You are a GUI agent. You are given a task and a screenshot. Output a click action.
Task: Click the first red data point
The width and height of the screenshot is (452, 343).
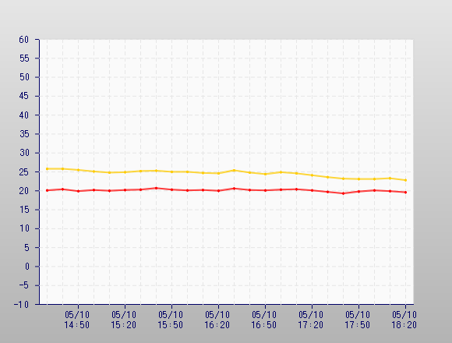[x=48, y=190]
